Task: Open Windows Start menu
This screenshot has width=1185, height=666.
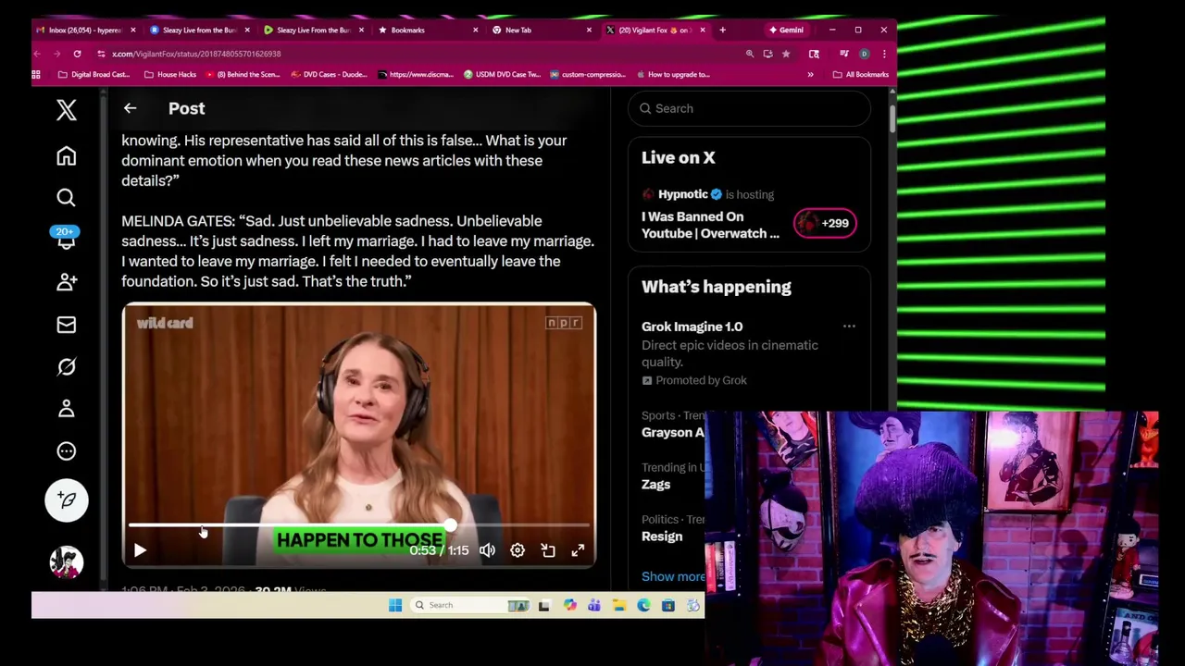Action: point(395,605)
